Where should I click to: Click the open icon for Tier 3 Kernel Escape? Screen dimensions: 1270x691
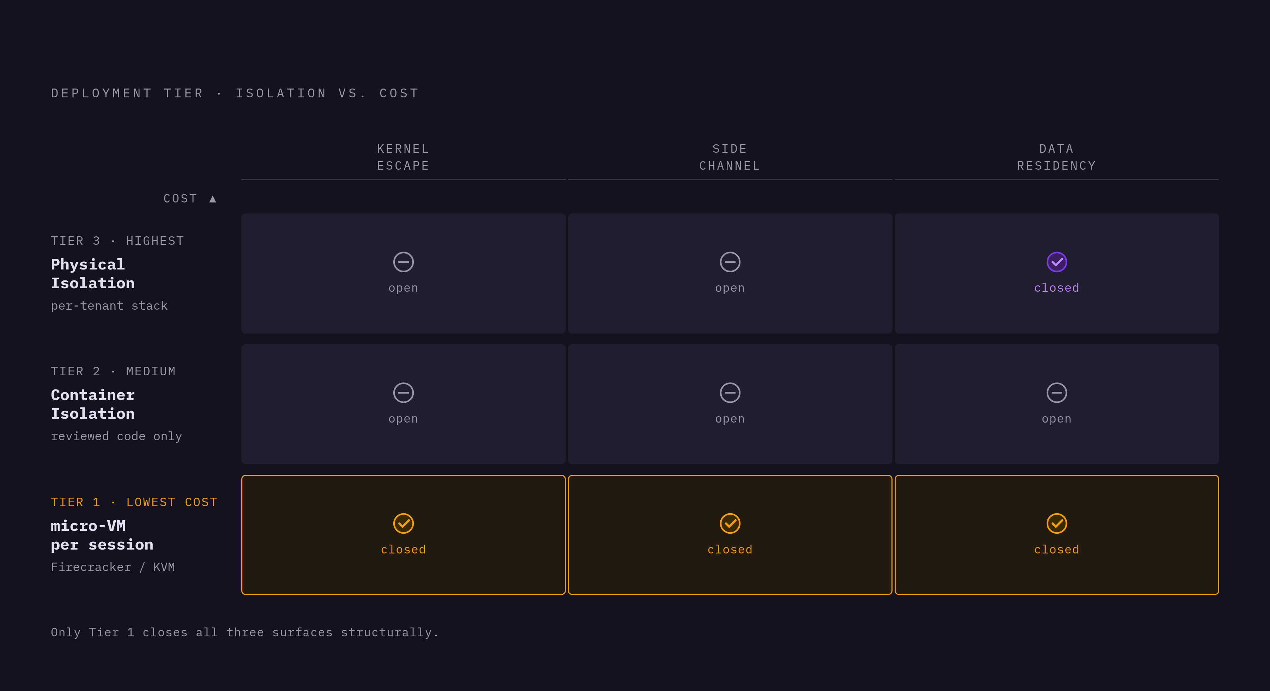(403, 262)
